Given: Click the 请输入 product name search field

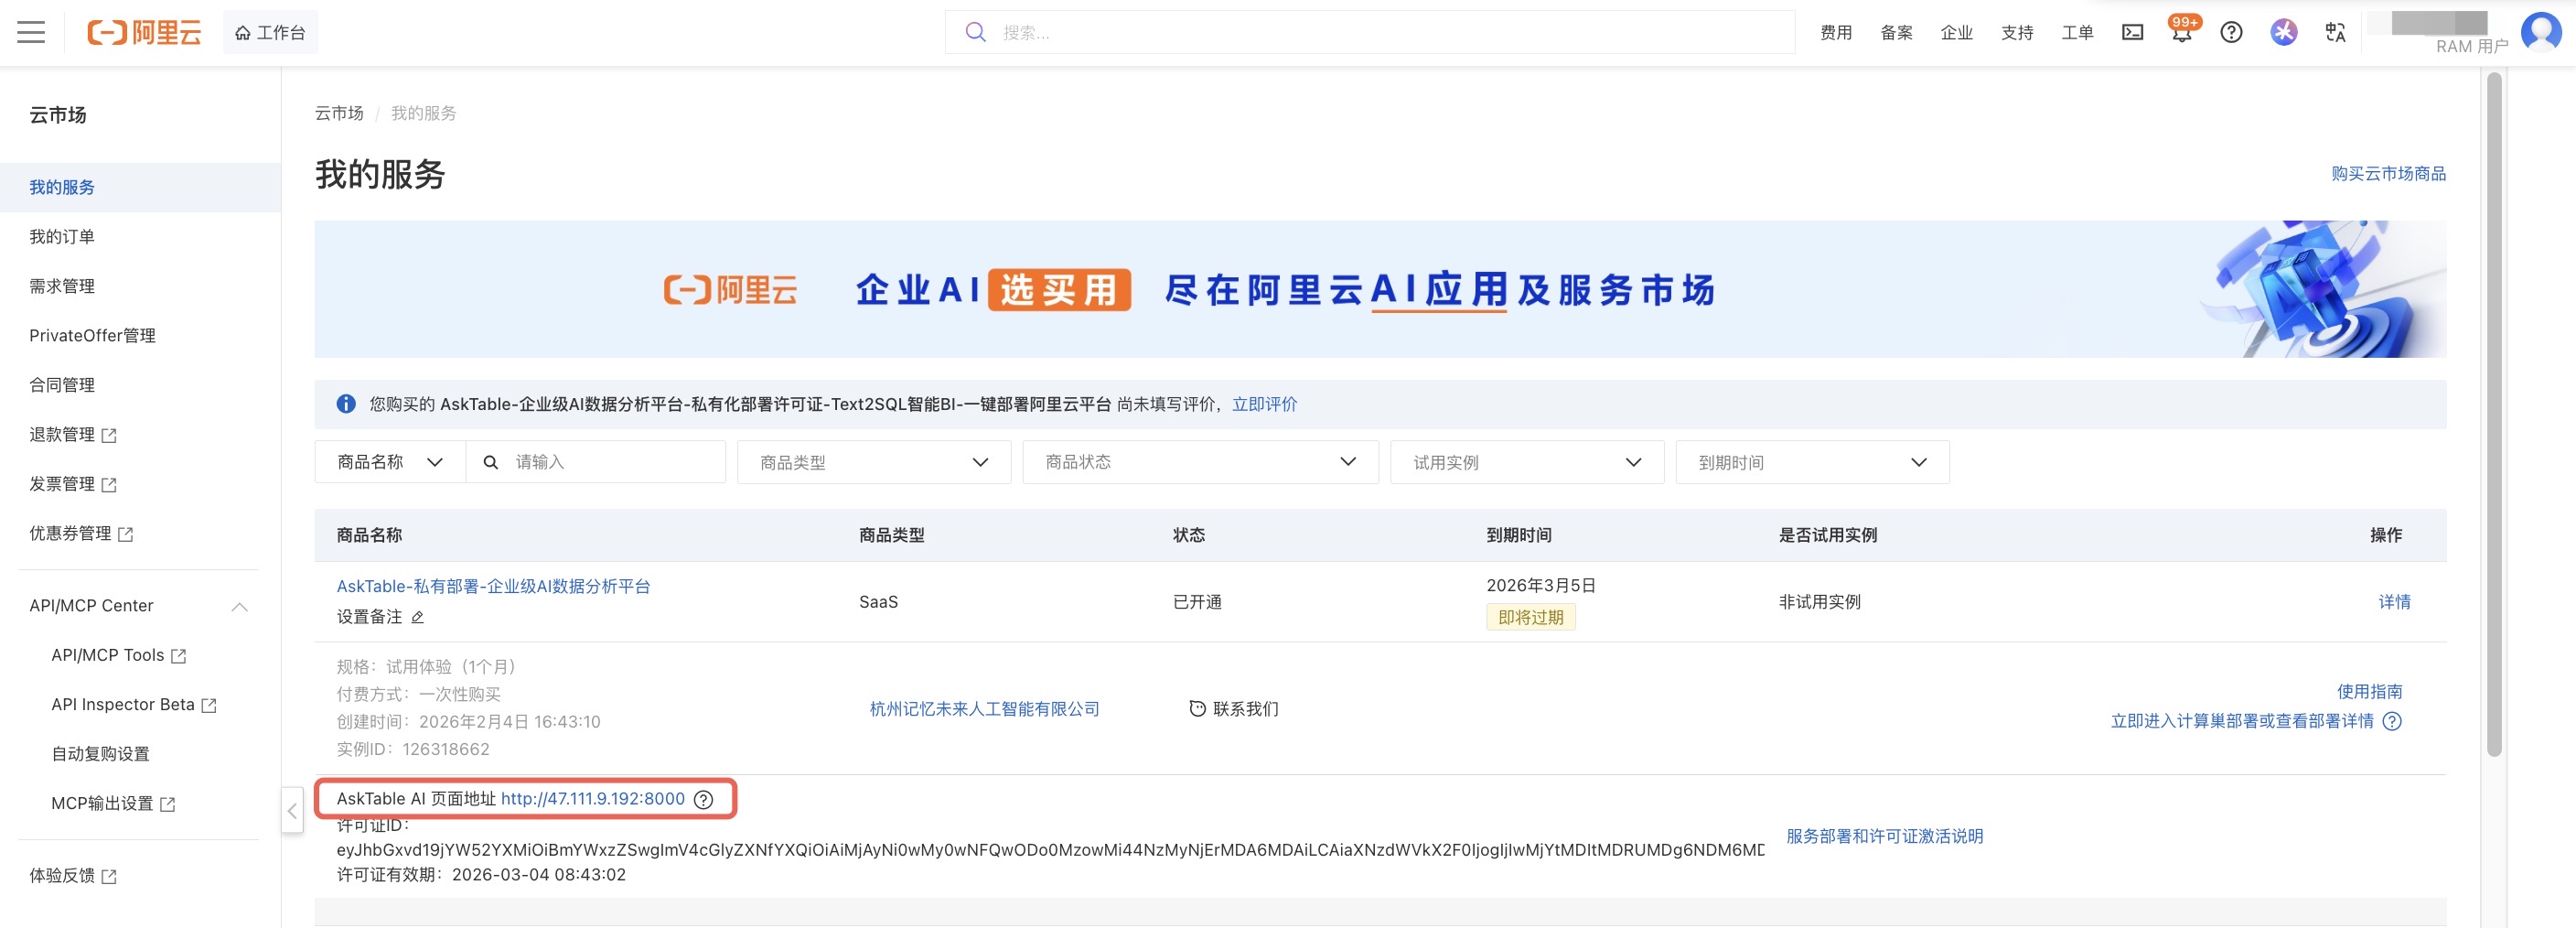Looking at the screenshot, I should (610, 462).
